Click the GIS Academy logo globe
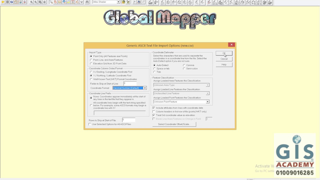The image size is (320, 180). point(297,139)
